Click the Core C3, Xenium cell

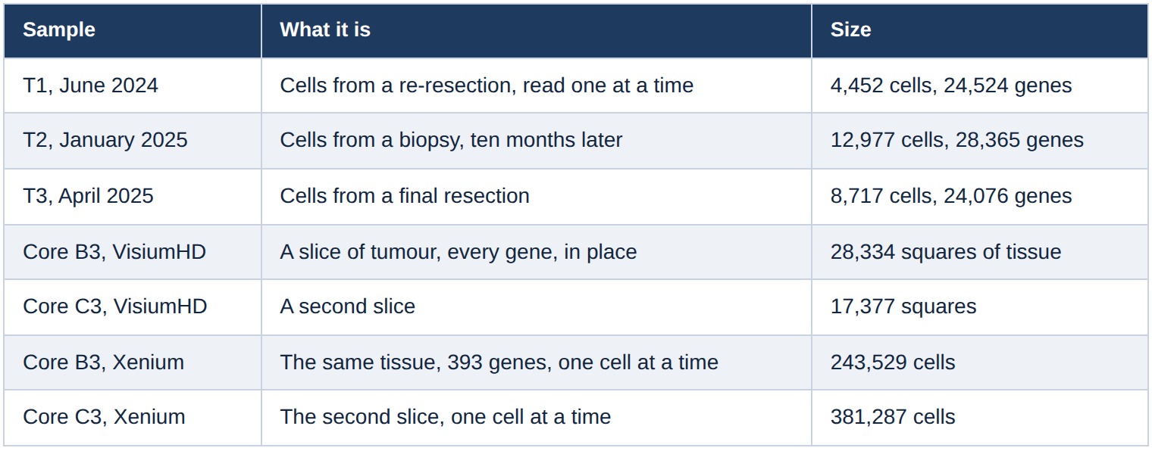coord(133,418)
